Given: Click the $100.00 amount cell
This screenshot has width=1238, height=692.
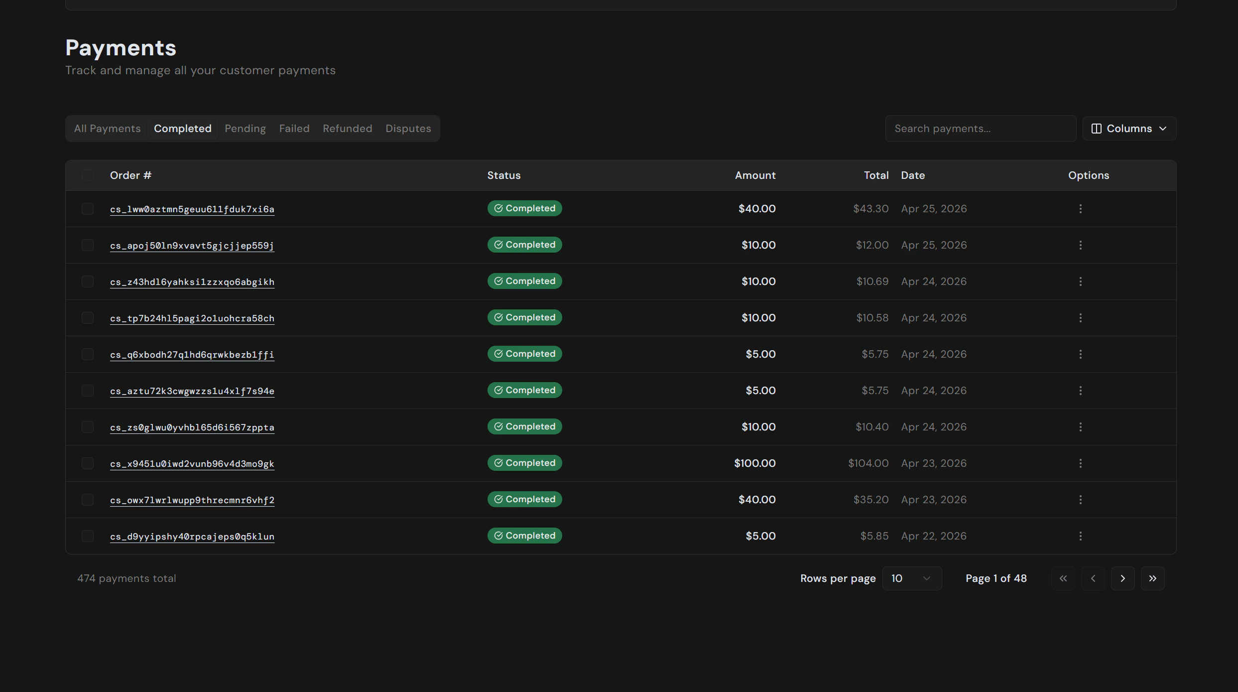Looking at the screenshot, I should [x=754, y=463].
